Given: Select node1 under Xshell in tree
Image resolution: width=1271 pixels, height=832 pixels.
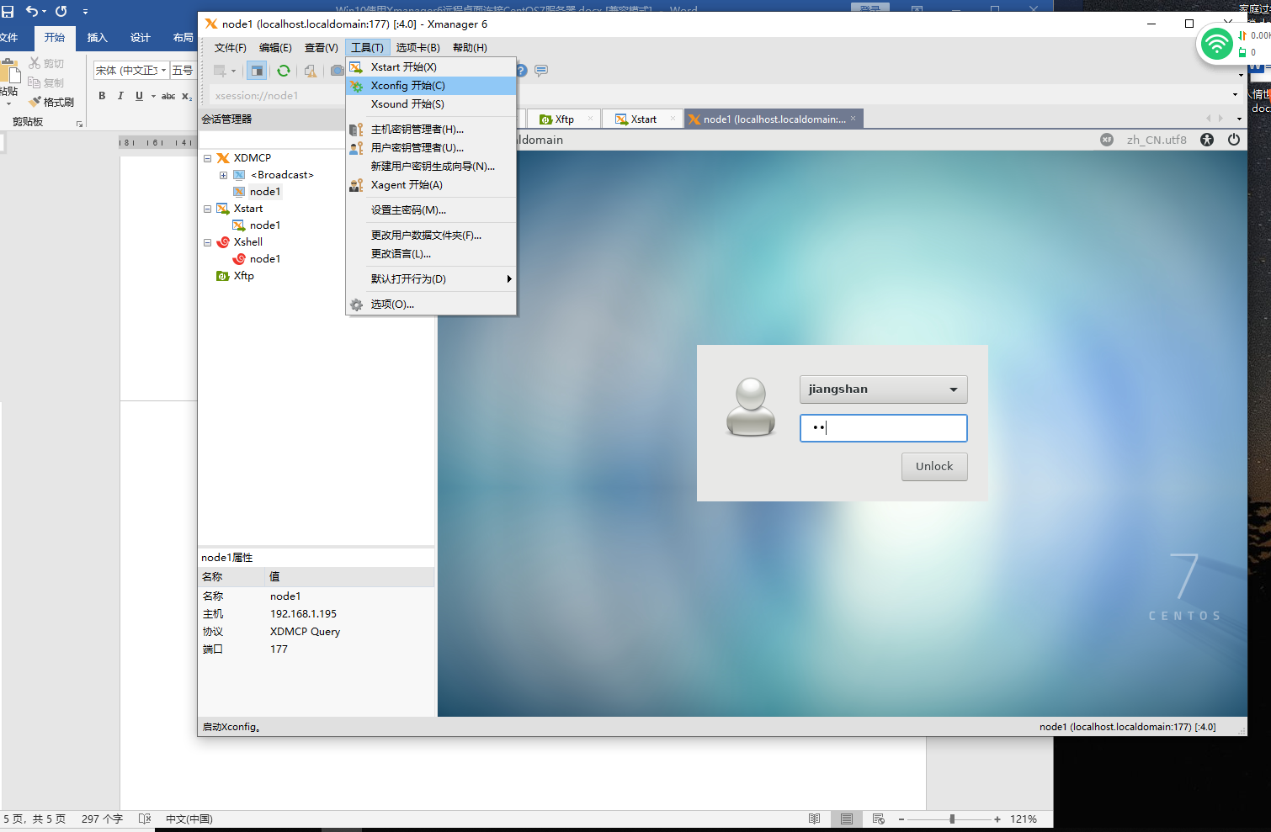Looking at the screenshot, I should (265, 259).
